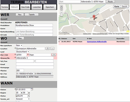
Task: Click the red map marker pin
Action: (x=94, y=17)
